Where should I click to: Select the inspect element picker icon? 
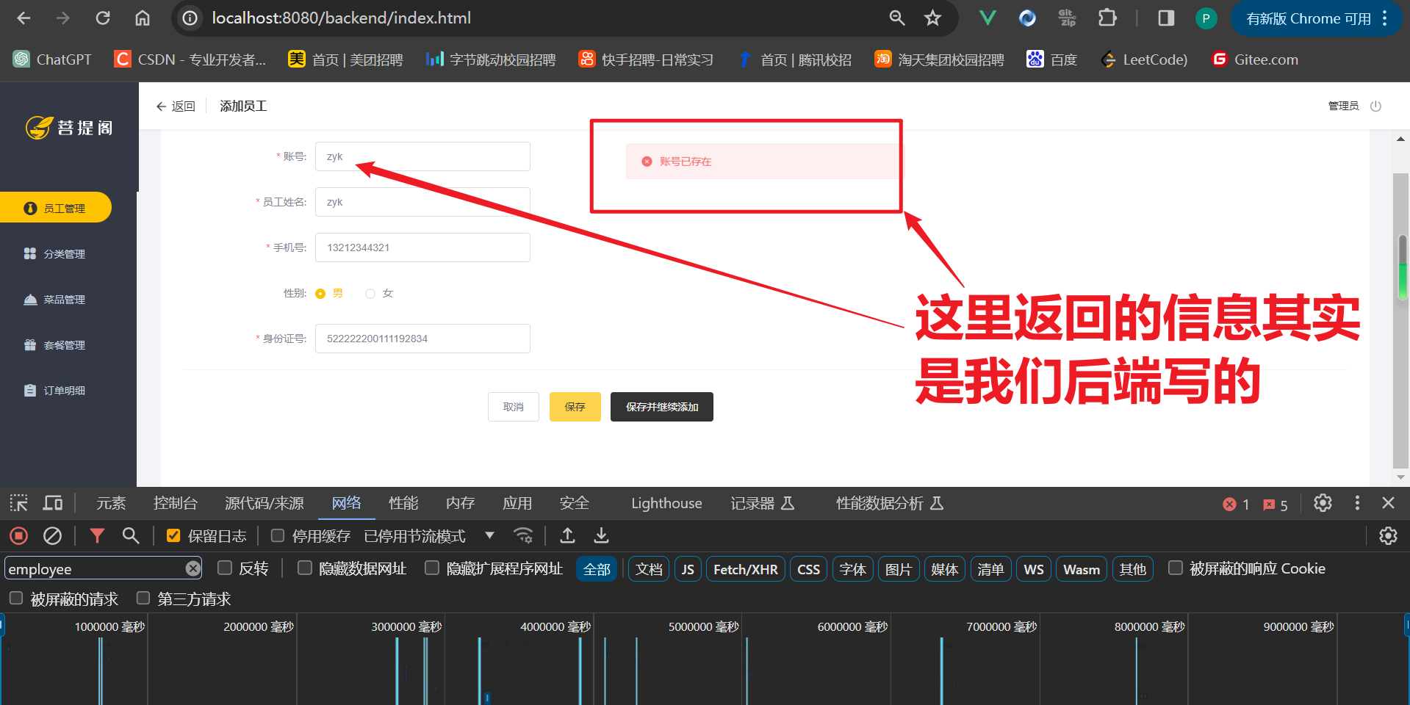tap(19, 503)
